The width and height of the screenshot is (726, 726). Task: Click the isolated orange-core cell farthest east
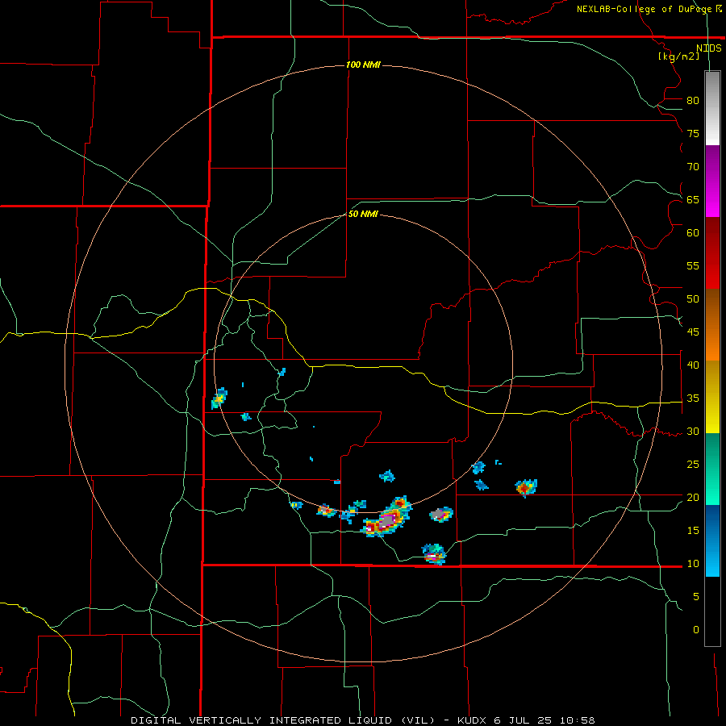(x=526, y=487)
